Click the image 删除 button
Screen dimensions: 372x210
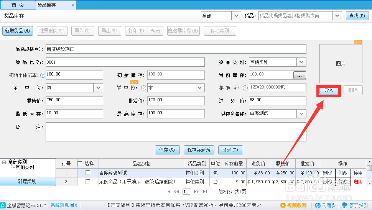click(353, 90)
